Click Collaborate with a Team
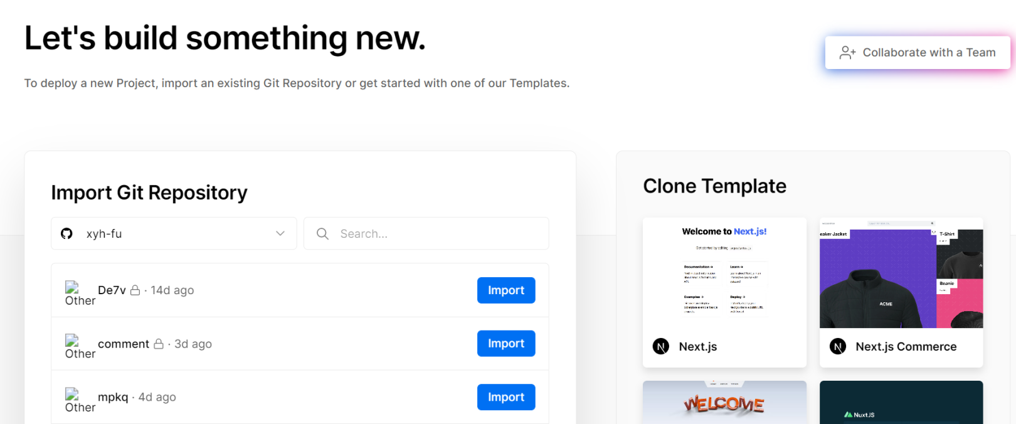 click(917, 53)
